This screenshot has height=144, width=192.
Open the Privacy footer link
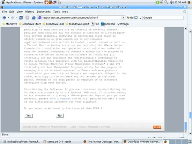(x=82, y=127)
